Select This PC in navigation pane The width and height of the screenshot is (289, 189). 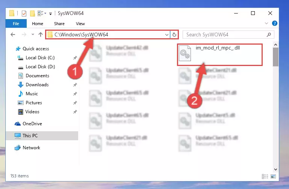(42, 136)
